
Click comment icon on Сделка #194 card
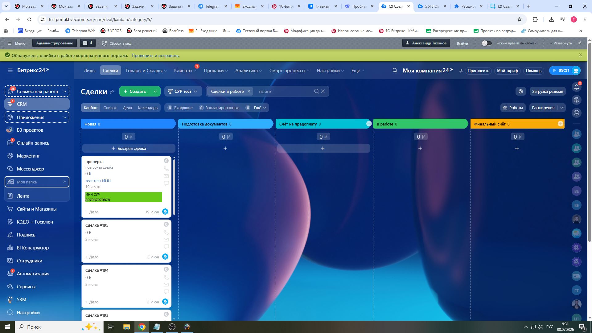tap(166, 292)
